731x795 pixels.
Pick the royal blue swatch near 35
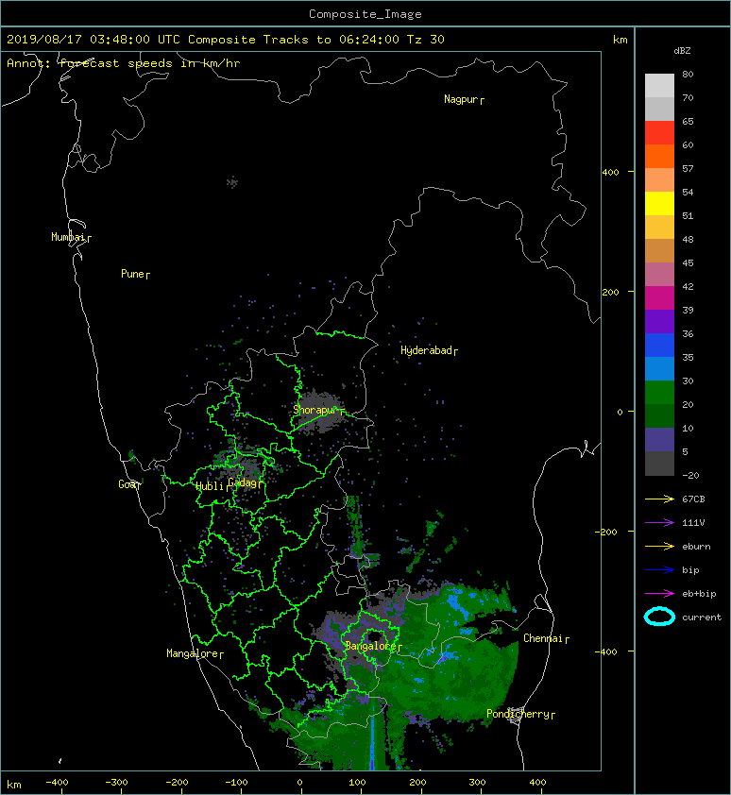[x=659, y=346]
